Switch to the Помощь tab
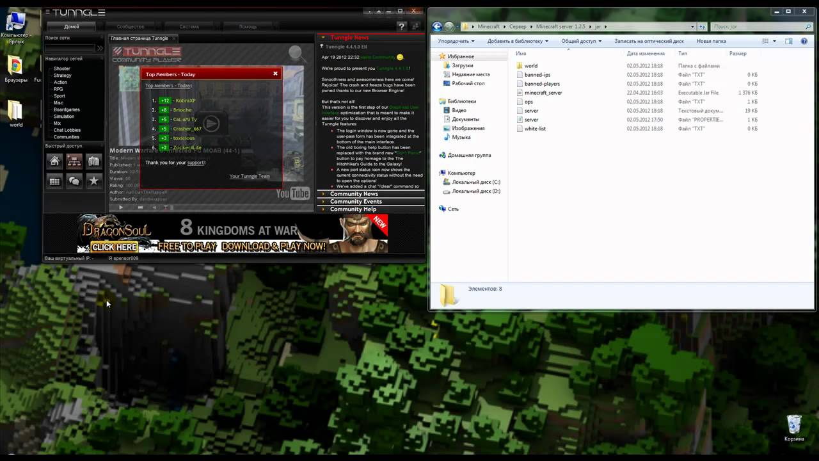 pyautogui.click(x=248, y=27)
